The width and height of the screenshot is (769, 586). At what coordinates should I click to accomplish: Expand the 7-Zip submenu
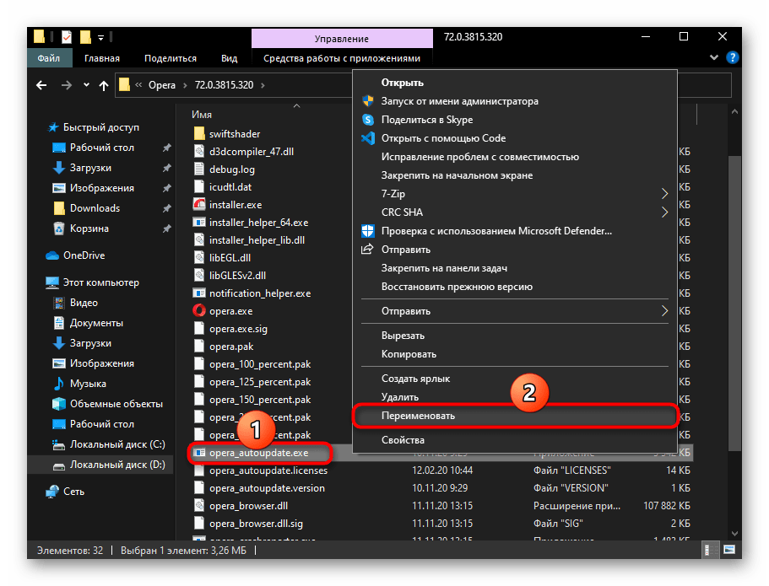(x=664, y=194)
